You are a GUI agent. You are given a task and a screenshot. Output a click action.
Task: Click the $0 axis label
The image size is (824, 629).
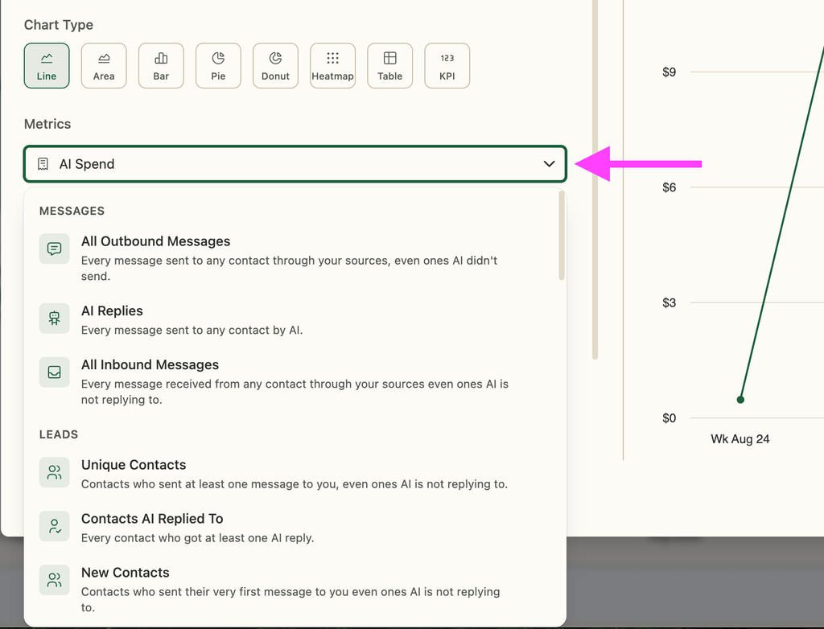click(x=669, y=418)
